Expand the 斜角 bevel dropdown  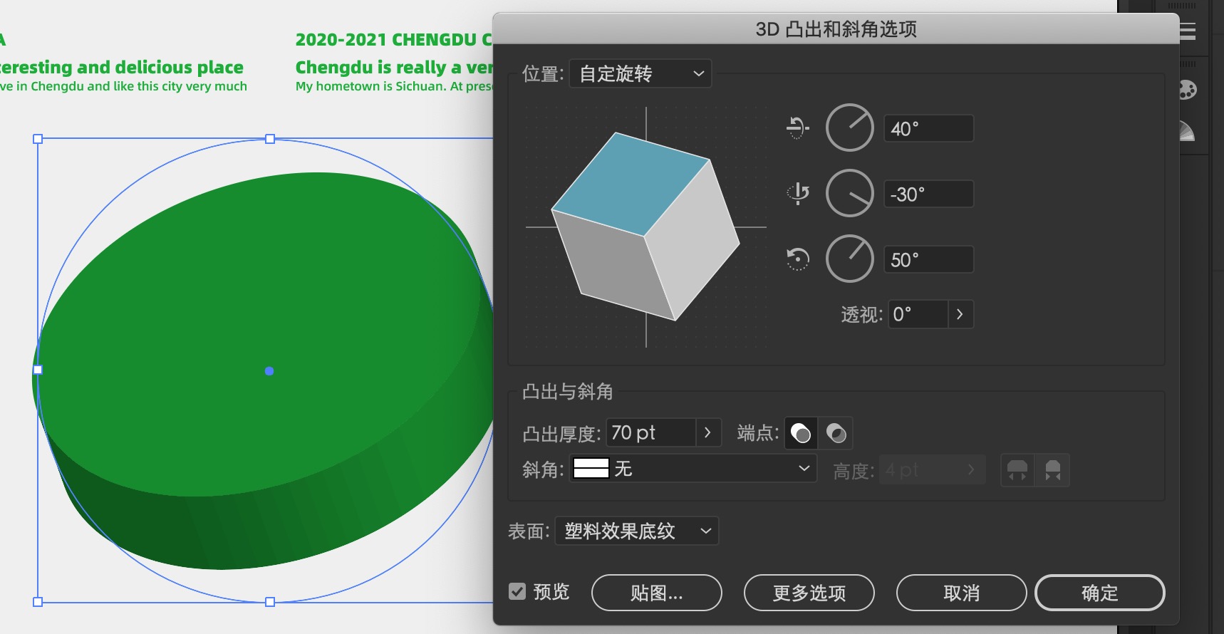693,469
